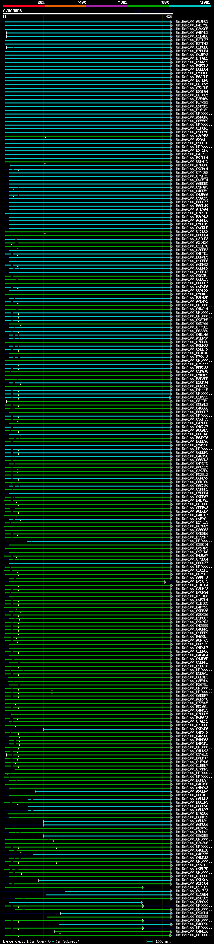
Task: Click the green arrowhead on the UniRef100_Q17IE1 row
Action: (143, 887)
